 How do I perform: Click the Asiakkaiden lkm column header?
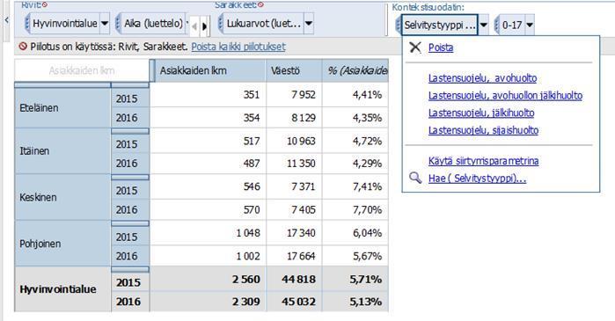(x=210, y=70)
